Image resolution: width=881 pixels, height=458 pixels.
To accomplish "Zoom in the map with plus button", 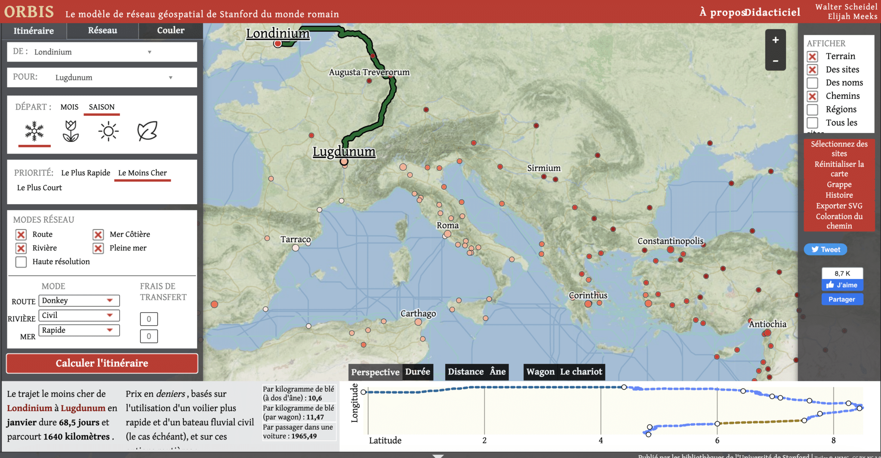I will 775,40.
